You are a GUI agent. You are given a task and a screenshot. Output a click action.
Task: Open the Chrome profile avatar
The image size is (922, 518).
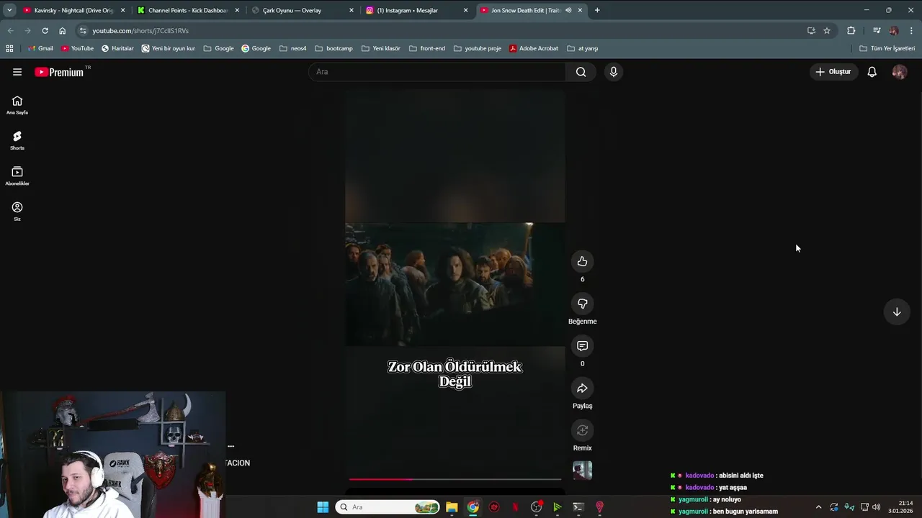click(x=894, y=30)
